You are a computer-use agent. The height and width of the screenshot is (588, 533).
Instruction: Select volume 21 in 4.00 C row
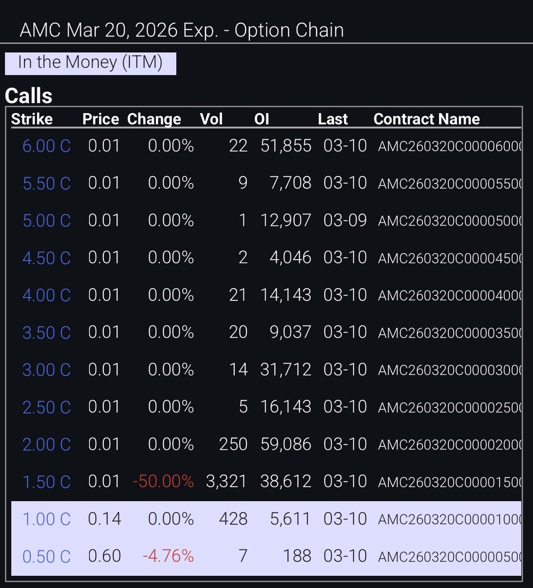tap(238, 295)
